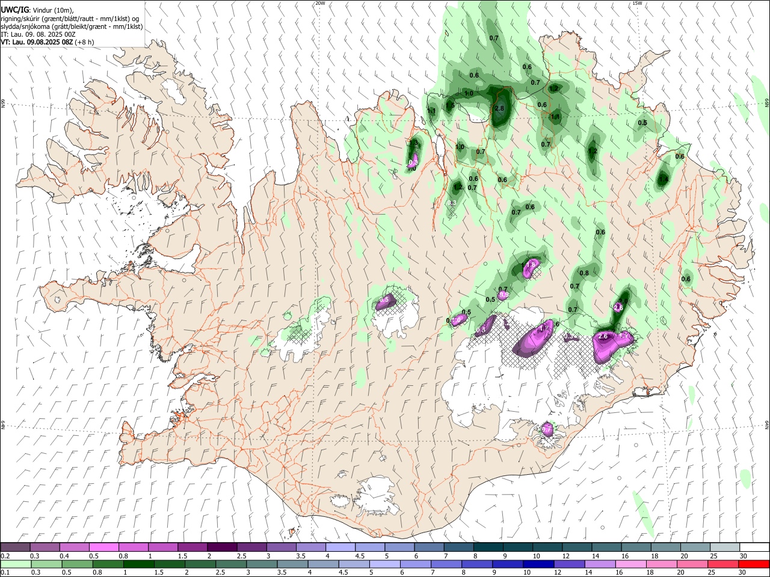The image size is (770, 577).
Task: Click the 1.4 rainfall value near the east coast
Action: click(663, 179)
